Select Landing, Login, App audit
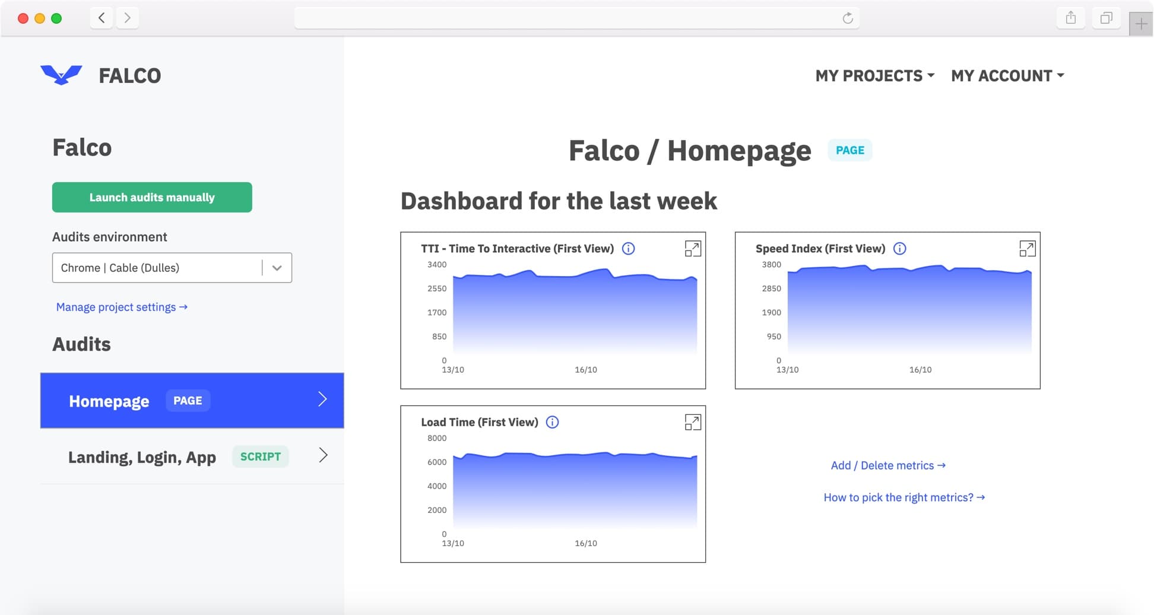This screenshot has width=1154, height=615. [x=192, y=456]
